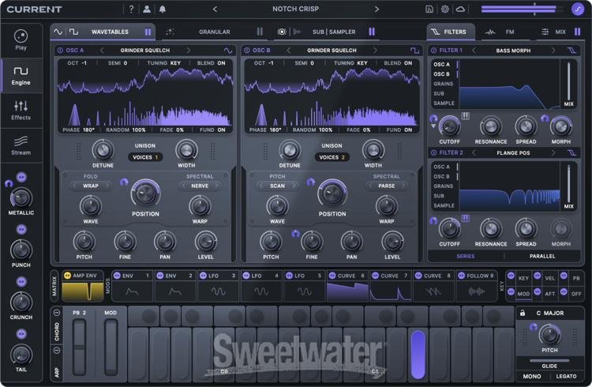Select next OSC B wavetable arrow
The image size is (592, 387).
click(375, 51)
